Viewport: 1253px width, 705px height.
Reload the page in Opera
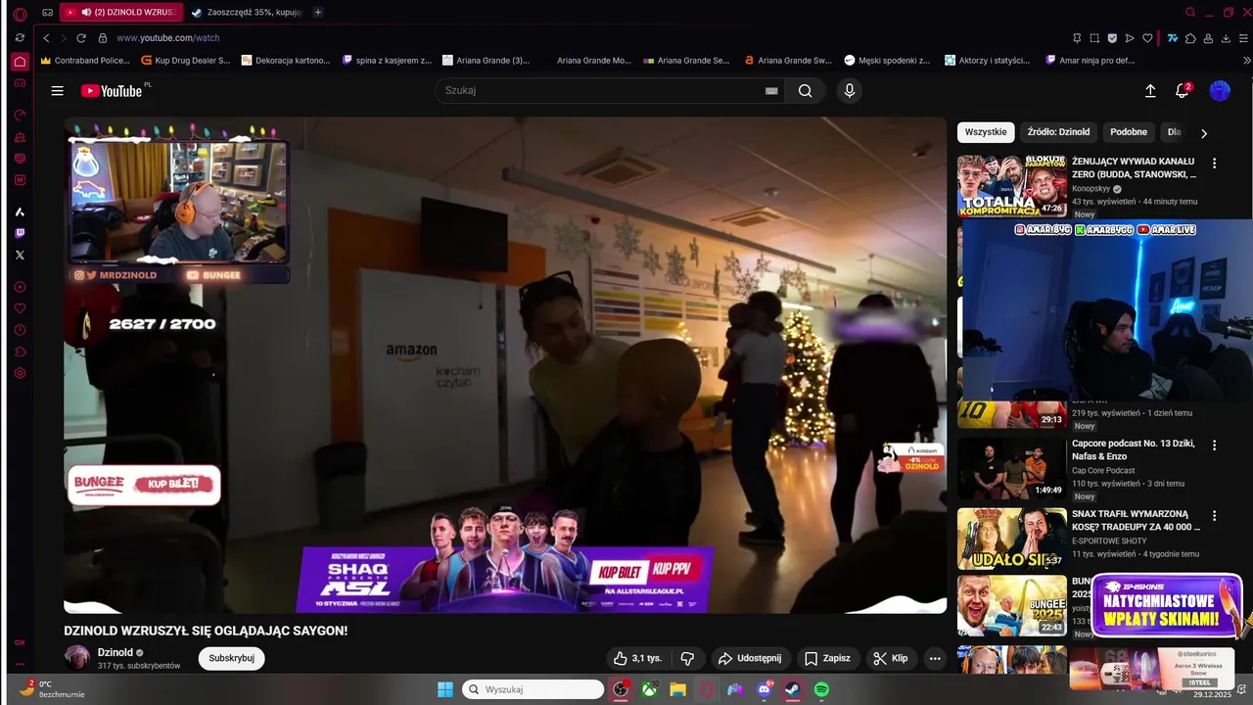(81, 37)
